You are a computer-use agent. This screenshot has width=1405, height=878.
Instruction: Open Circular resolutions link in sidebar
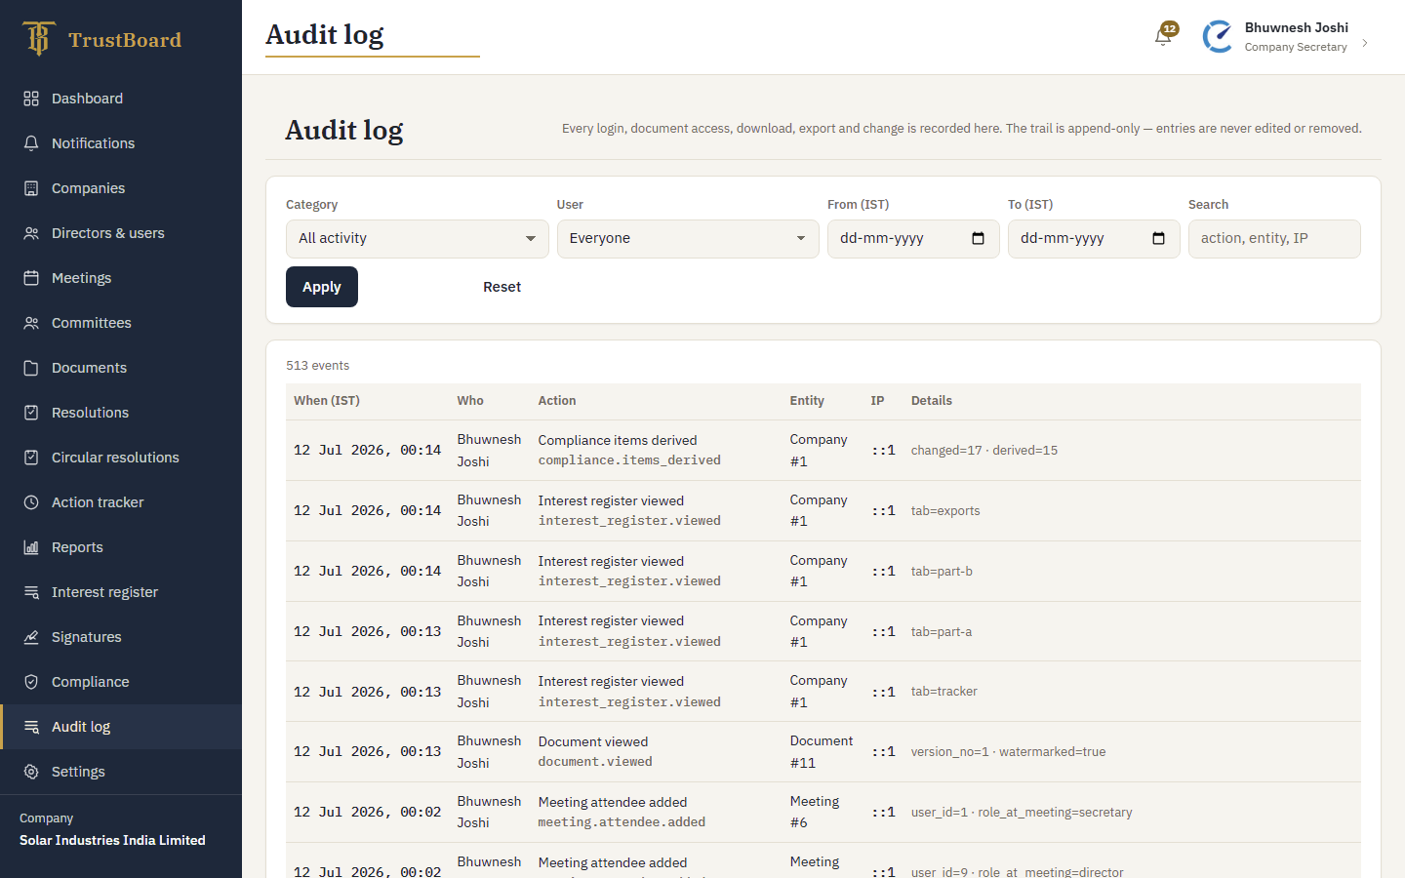tap(121, 458)
